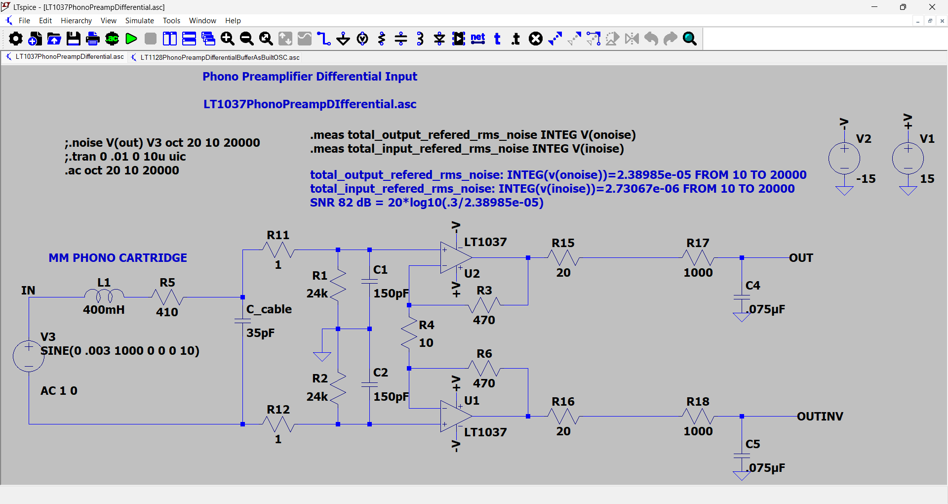The width and height of the screenshot is (948, 504).
Task: Add comment text with the blue t icon
Action: tap(497, 39)
